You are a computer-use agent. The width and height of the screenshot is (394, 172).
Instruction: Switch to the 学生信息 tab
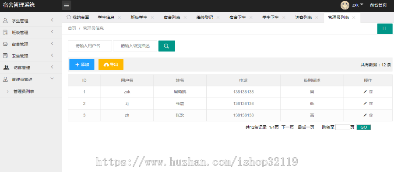tap(106, 17)
